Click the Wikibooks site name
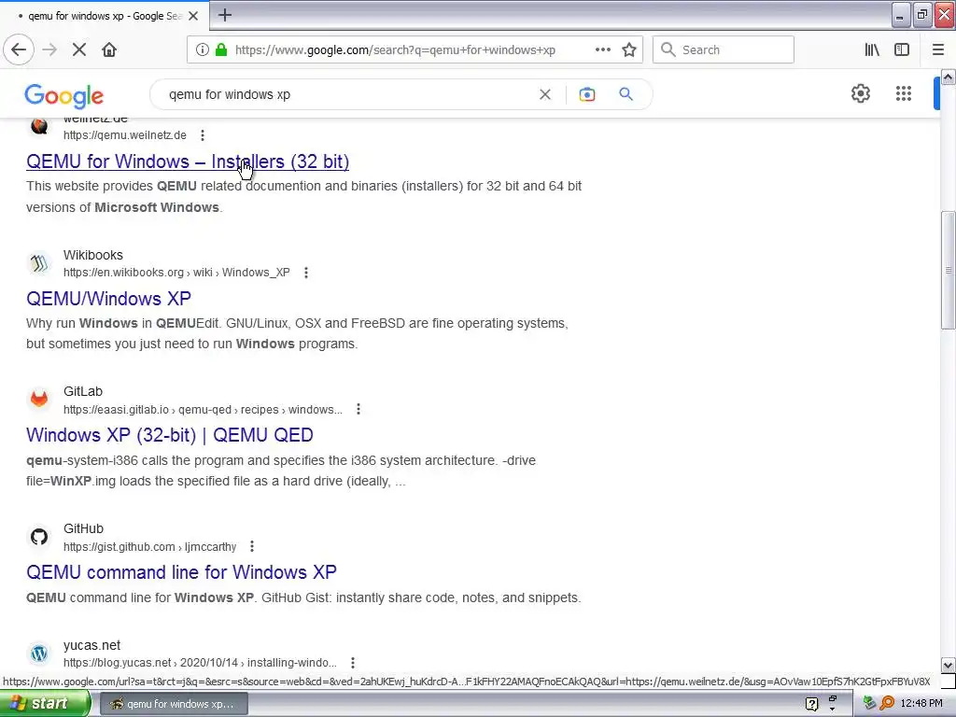The height and width of the screenshot is (717, 956). tap(93, 255)
